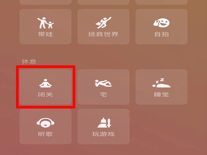Choose the 宅 status label

coord(103,95)
